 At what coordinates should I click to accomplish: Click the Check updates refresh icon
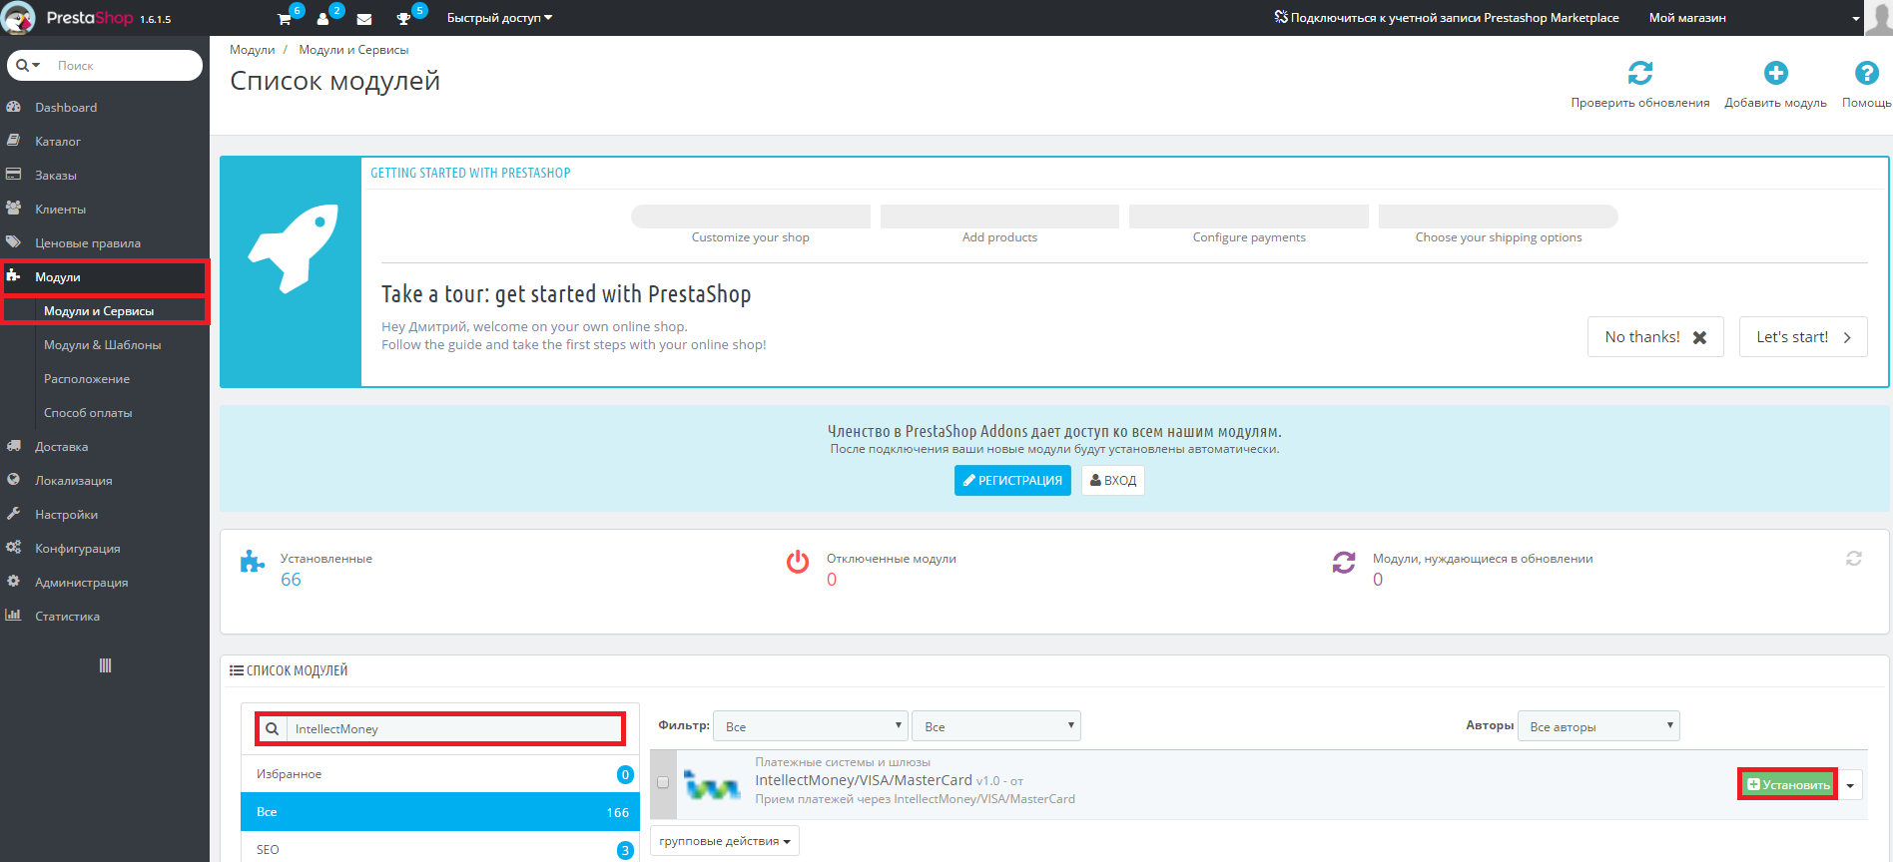pos(1639,74)
